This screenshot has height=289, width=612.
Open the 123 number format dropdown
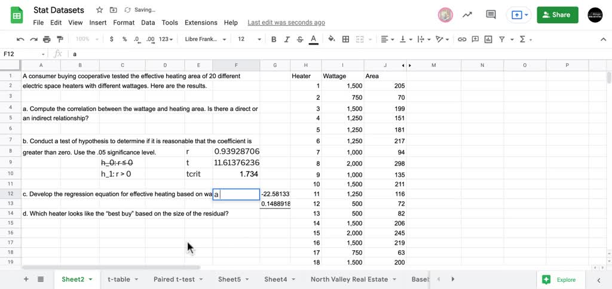[167, 39]
